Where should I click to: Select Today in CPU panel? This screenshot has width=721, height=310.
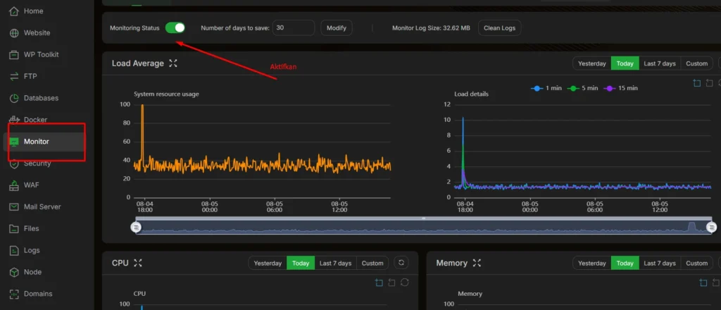301,263
